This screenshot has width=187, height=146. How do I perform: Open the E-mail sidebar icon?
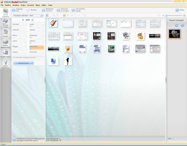[5, 32]
